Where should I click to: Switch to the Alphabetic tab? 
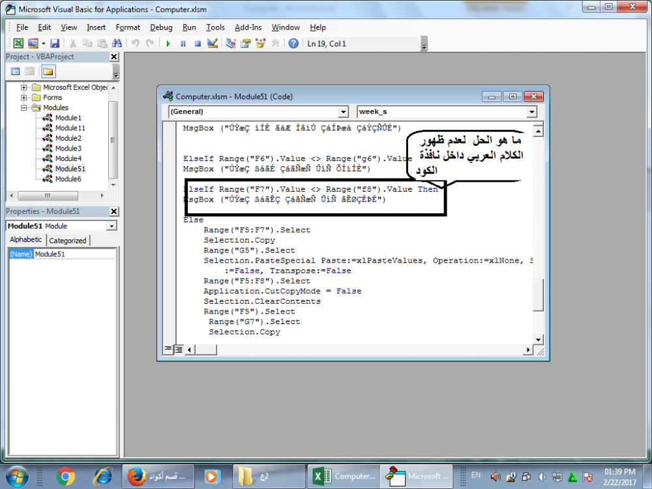point(26,240)
